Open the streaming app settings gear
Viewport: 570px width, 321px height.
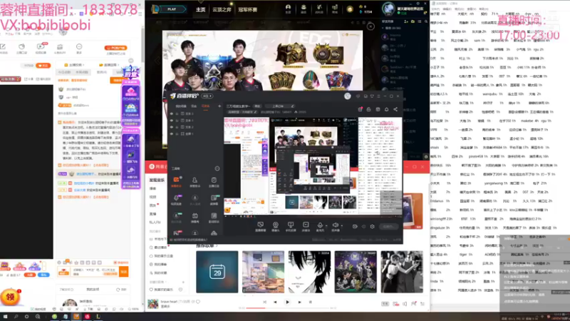372,226
